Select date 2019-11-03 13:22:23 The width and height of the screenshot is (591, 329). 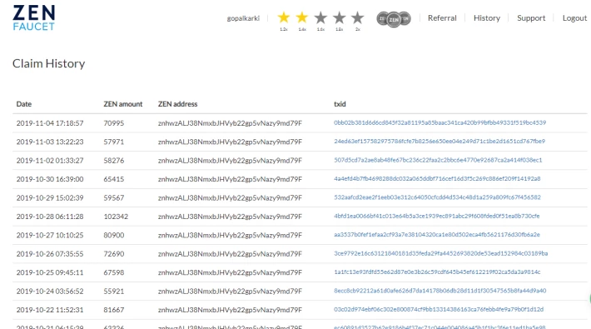pyautogui.click(x=50, y=142)
